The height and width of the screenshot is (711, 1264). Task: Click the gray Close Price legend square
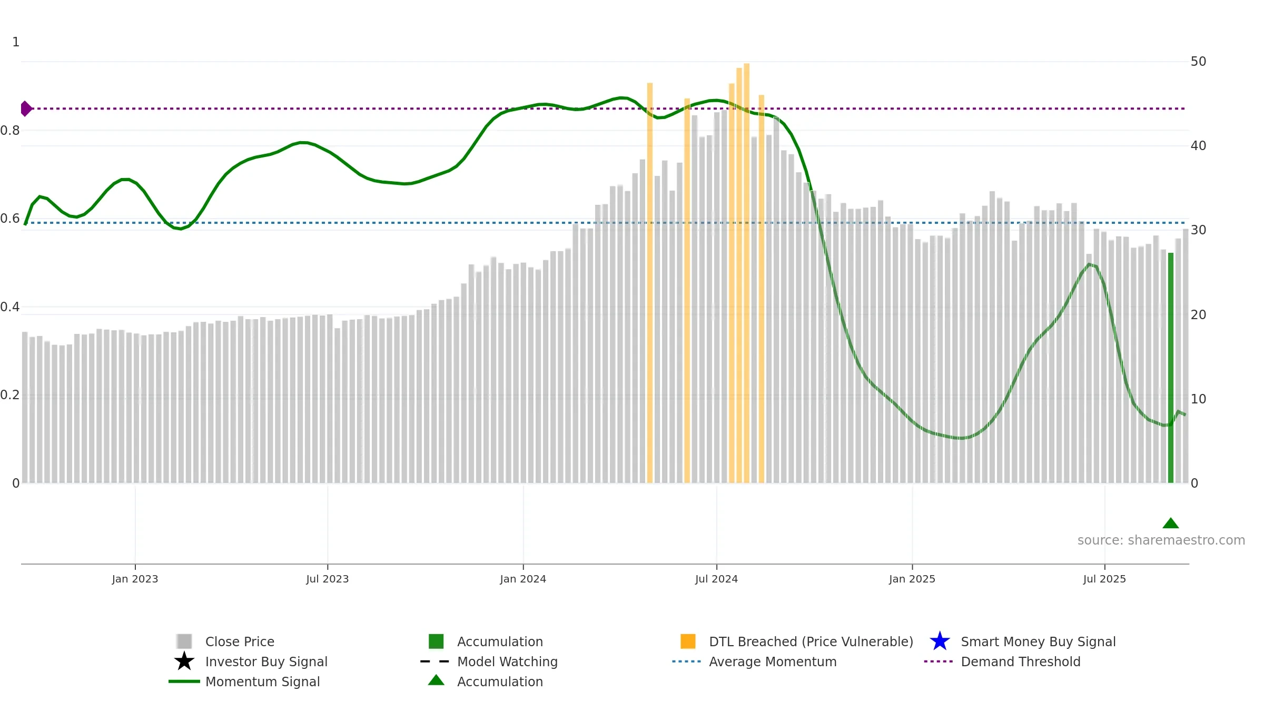184,641
